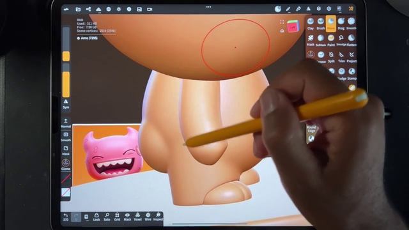The width and height of the screenshot is (409, 230).
Task: Select the Crease tool
Action: pyautogui.click(x=321, y=57)
